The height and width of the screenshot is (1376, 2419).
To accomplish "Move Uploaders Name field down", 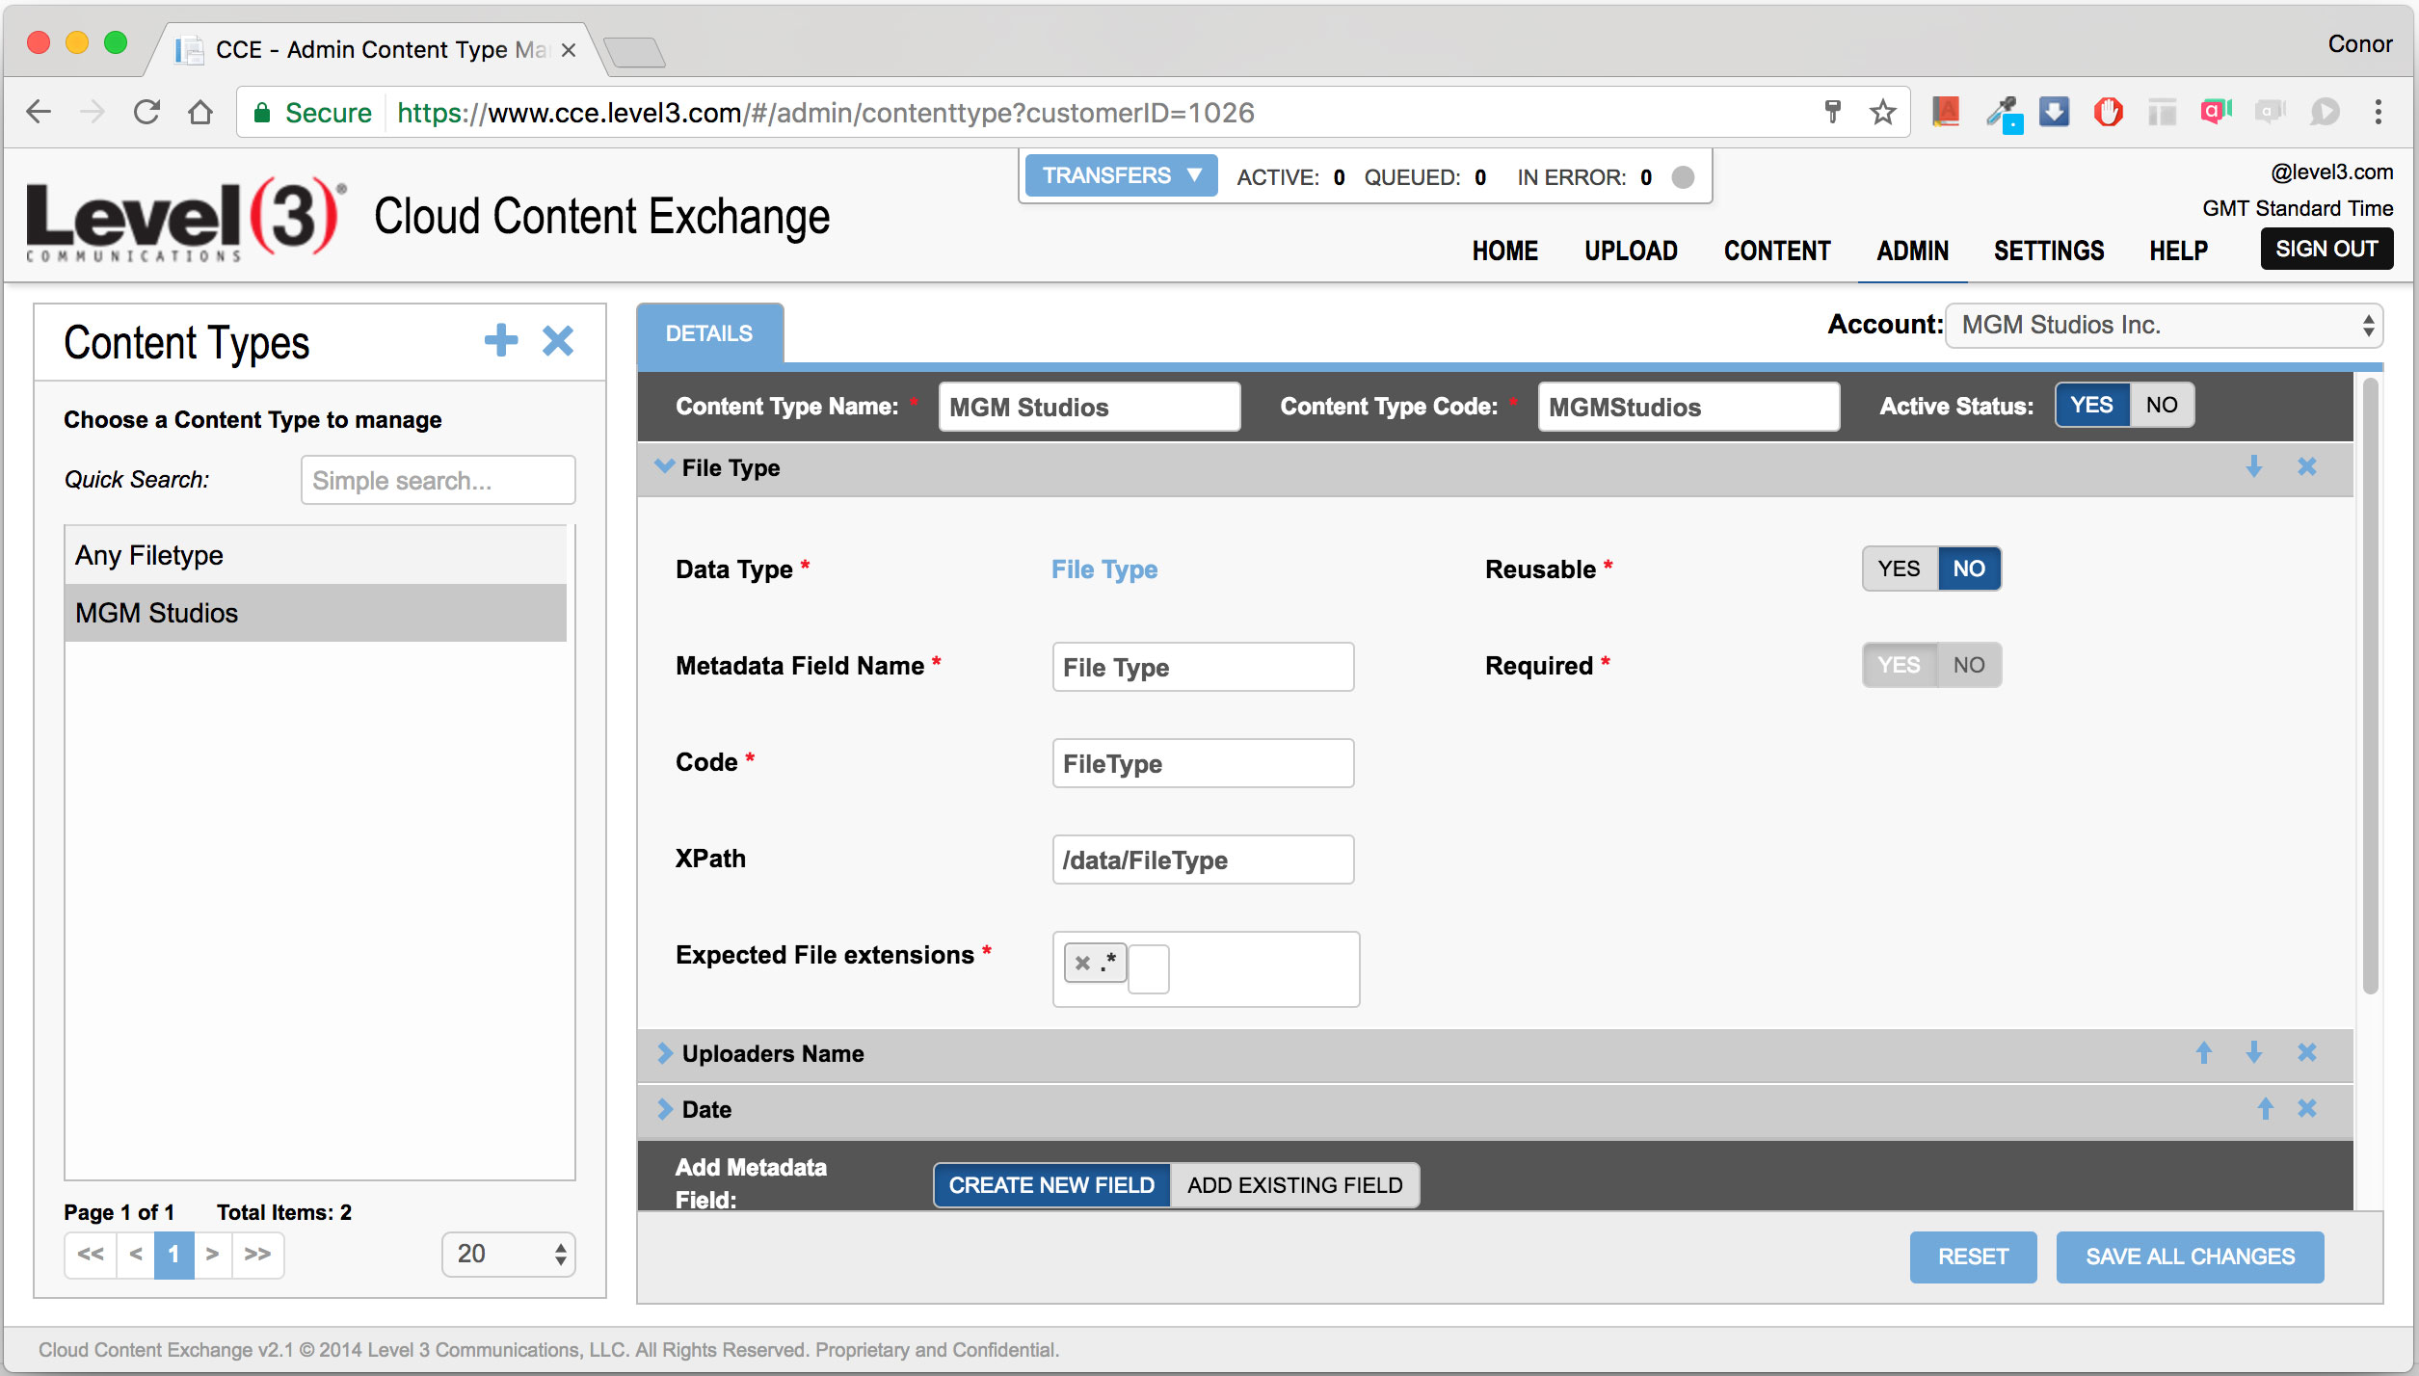I will 2254,1052.
